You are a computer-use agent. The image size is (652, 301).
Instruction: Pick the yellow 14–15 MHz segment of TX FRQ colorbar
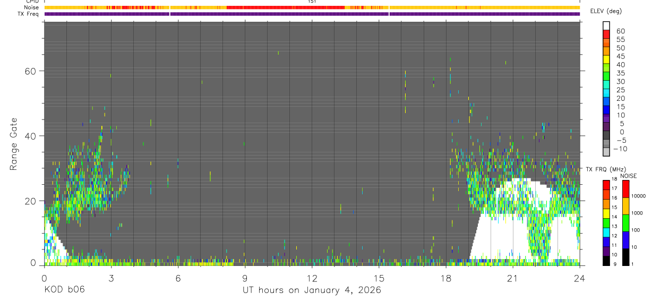pos(606,213)
